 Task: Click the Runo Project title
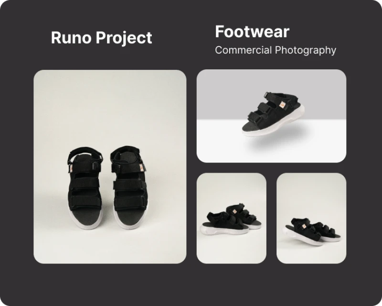click(x=101, y=38)
